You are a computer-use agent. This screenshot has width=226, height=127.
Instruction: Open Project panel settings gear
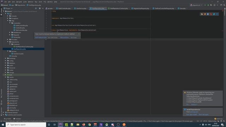pos(40,8)
